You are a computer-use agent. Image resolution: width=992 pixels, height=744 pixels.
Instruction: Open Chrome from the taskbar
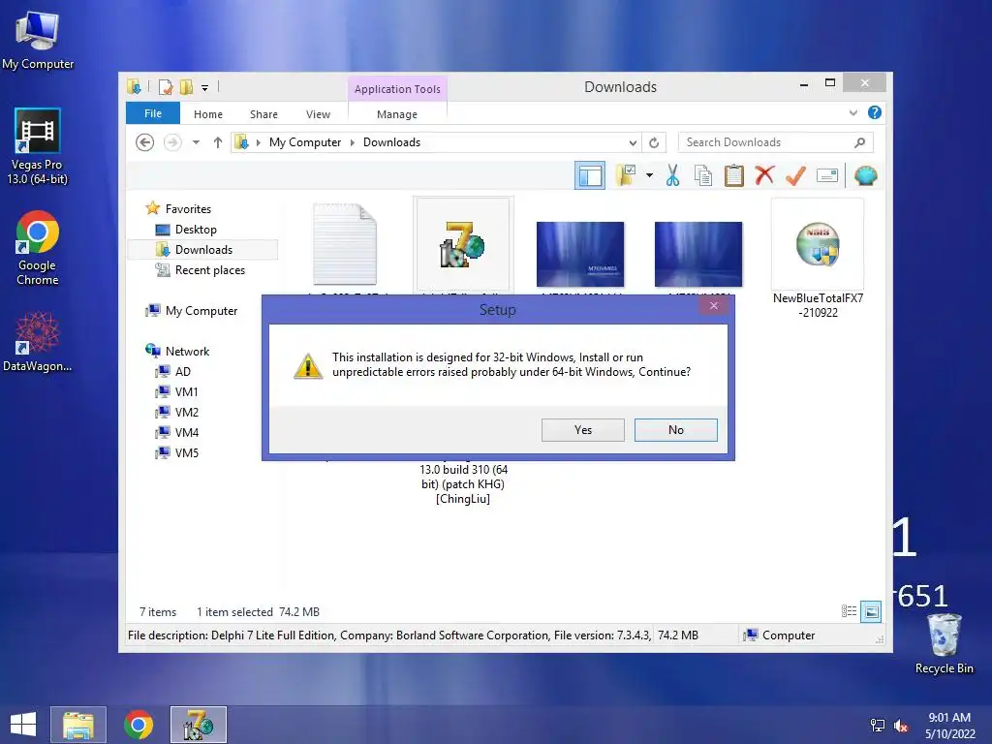point(139,725)
